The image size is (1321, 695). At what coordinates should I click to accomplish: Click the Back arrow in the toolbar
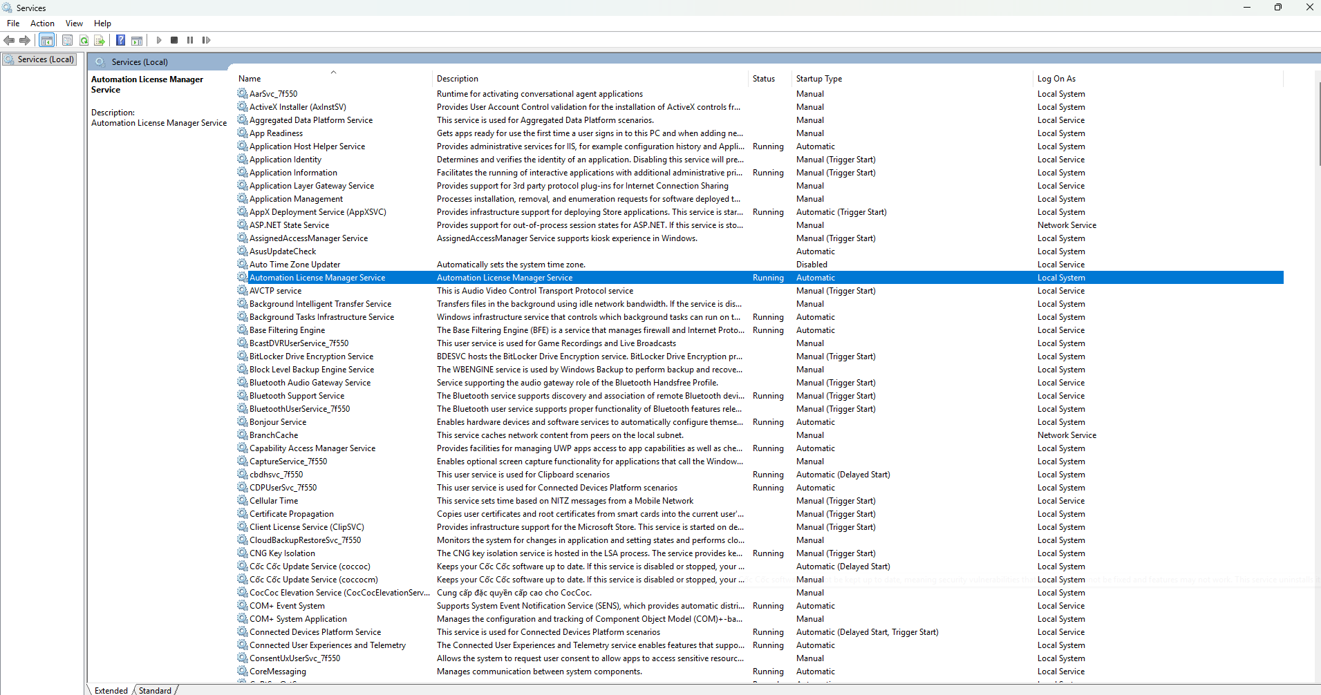point(9,40)
